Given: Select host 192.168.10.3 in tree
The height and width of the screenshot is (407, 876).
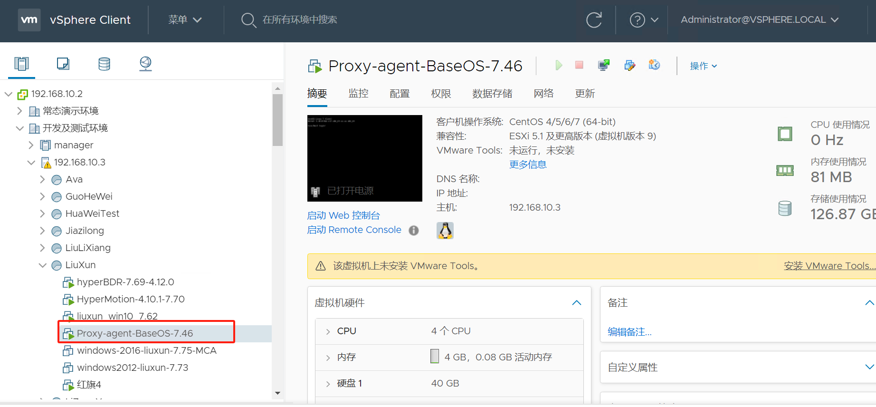Looking at the screenshot, I should click(80, 162).
